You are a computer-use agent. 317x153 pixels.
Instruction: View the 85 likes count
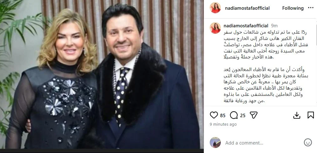223,115
